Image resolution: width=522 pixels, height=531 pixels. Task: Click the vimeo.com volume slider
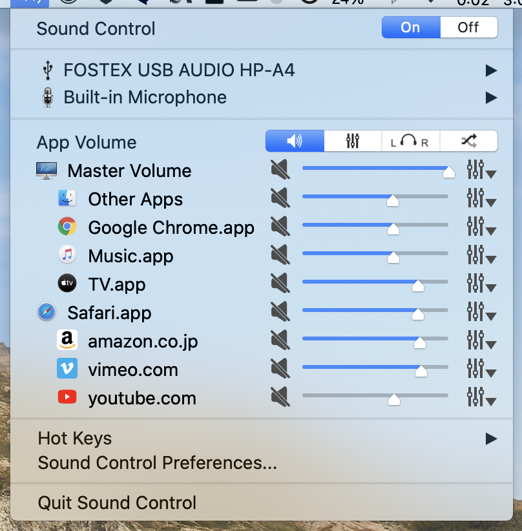(x=375, y=370)
